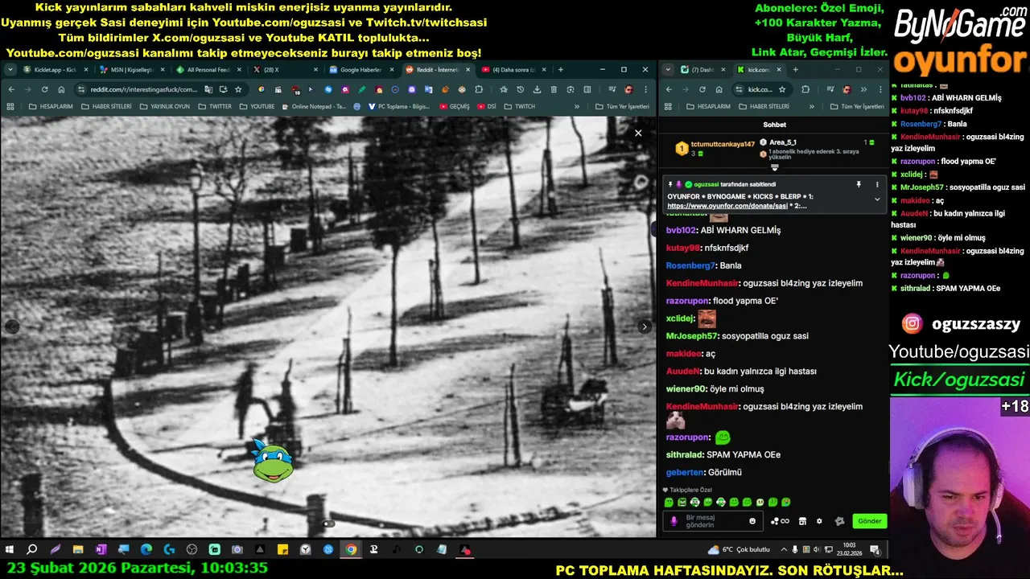
Task: Show hidden bookmarks in left browser
Action: pyautogui.click(x=576, y=106)
